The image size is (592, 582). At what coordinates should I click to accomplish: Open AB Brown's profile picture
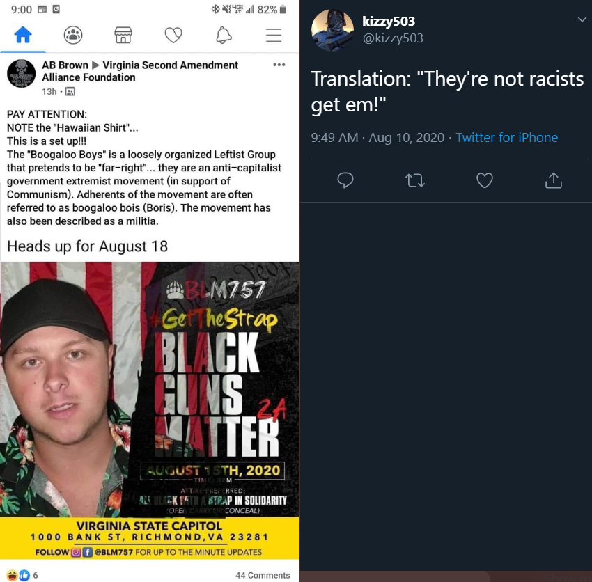click(x=21, y=74)
